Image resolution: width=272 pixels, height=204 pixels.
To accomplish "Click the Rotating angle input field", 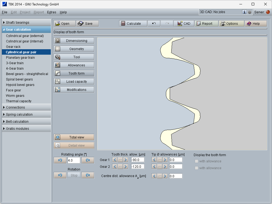I will [x=74, y=160].
